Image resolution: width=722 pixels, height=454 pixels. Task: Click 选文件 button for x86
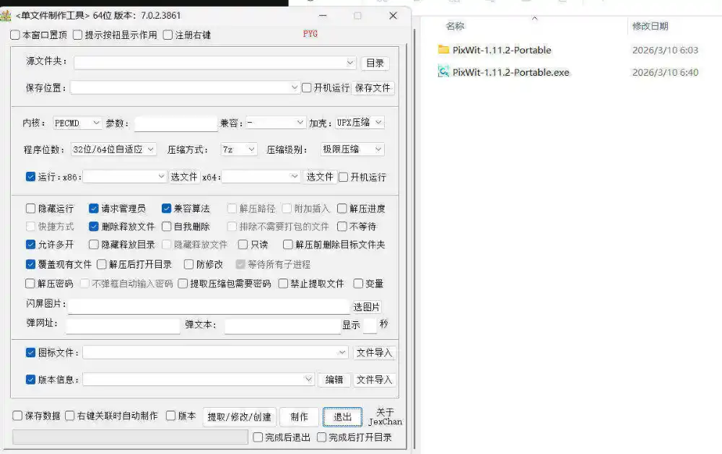[183, 177]
